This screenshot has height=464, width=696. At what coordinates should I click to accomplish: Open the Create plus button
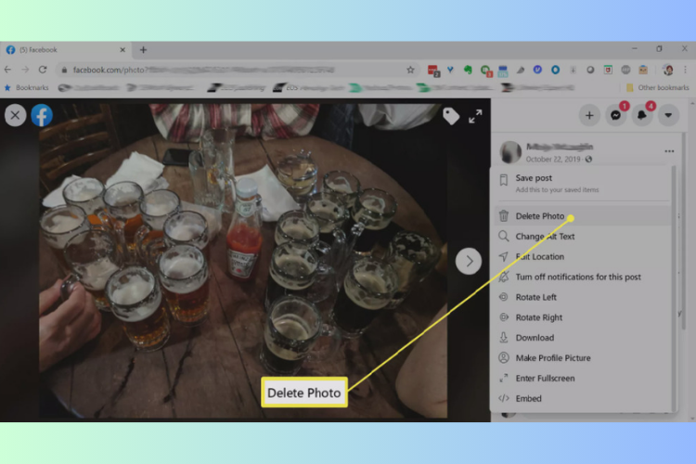coord(589,115)
